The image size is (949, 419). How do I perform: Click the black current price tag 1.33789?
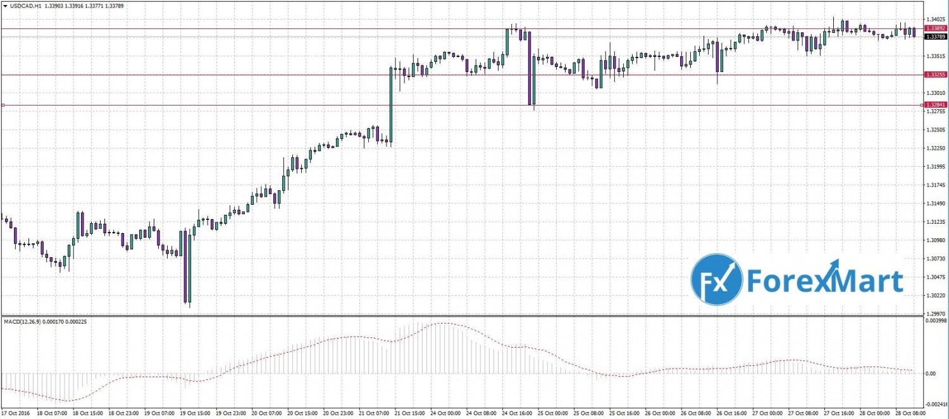pyautogui.click(x=935, y=37)
